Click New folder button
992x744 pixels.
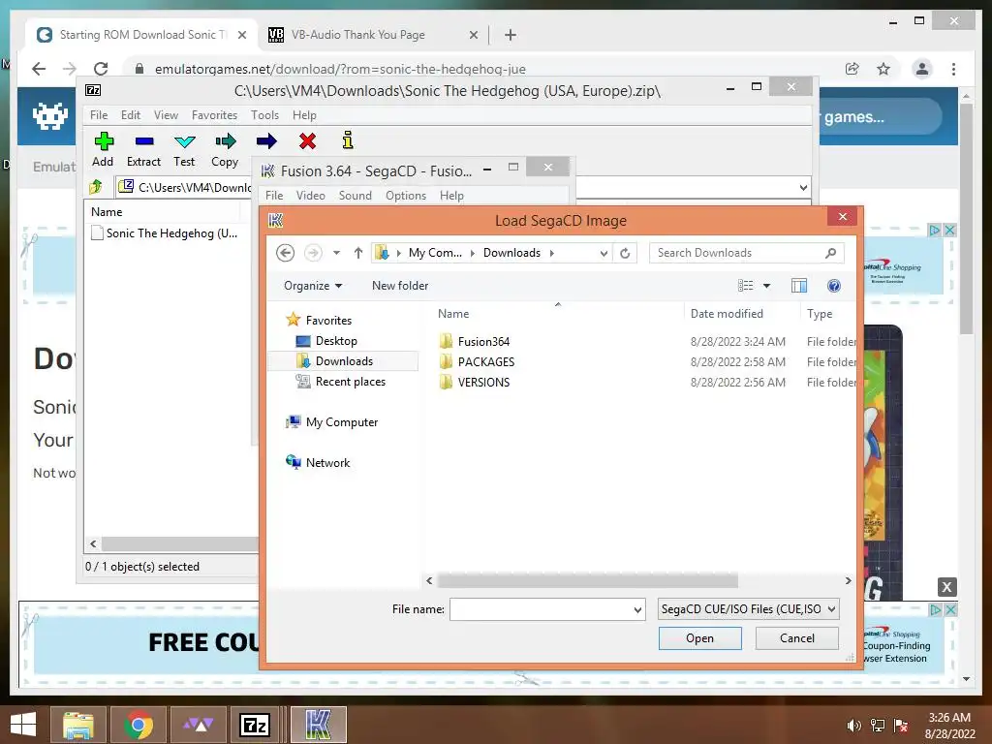coord(400,286)
